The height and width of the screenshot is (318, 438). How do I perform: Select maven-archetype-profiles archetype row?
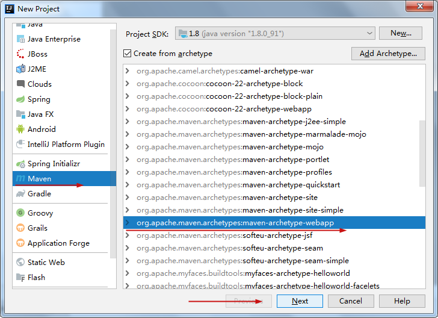pos(274,172)
